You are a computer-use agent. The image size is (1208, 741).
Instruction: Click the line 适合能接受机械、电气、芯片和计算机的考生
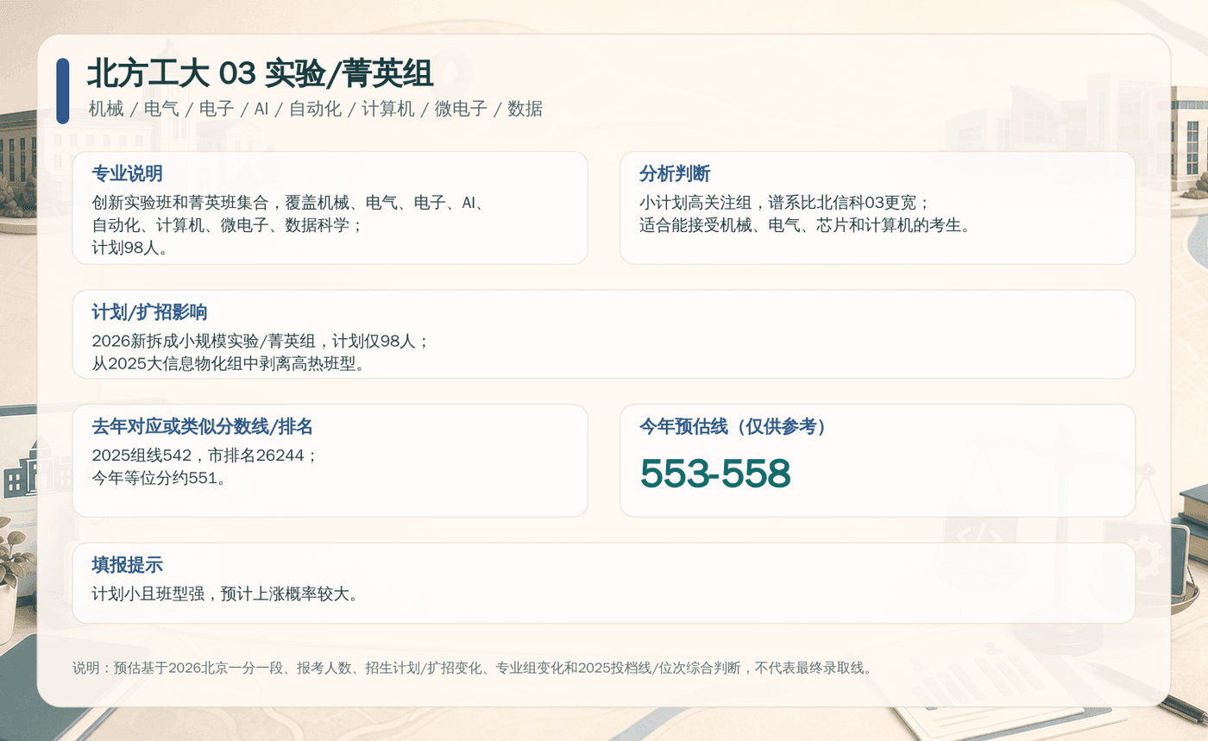(x=805, y=225)
